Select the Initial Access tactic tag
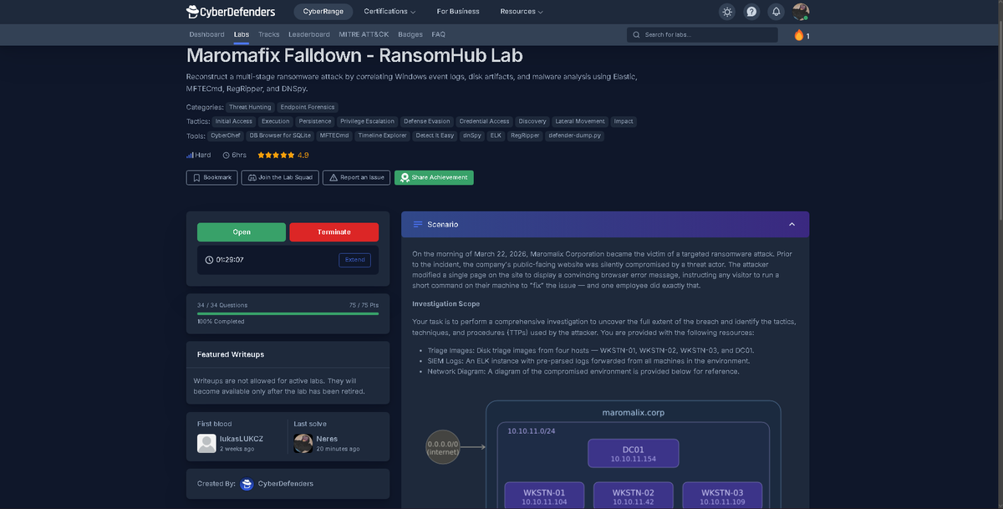The height and width of the screenshot is (509, 1003). [233, 121]
